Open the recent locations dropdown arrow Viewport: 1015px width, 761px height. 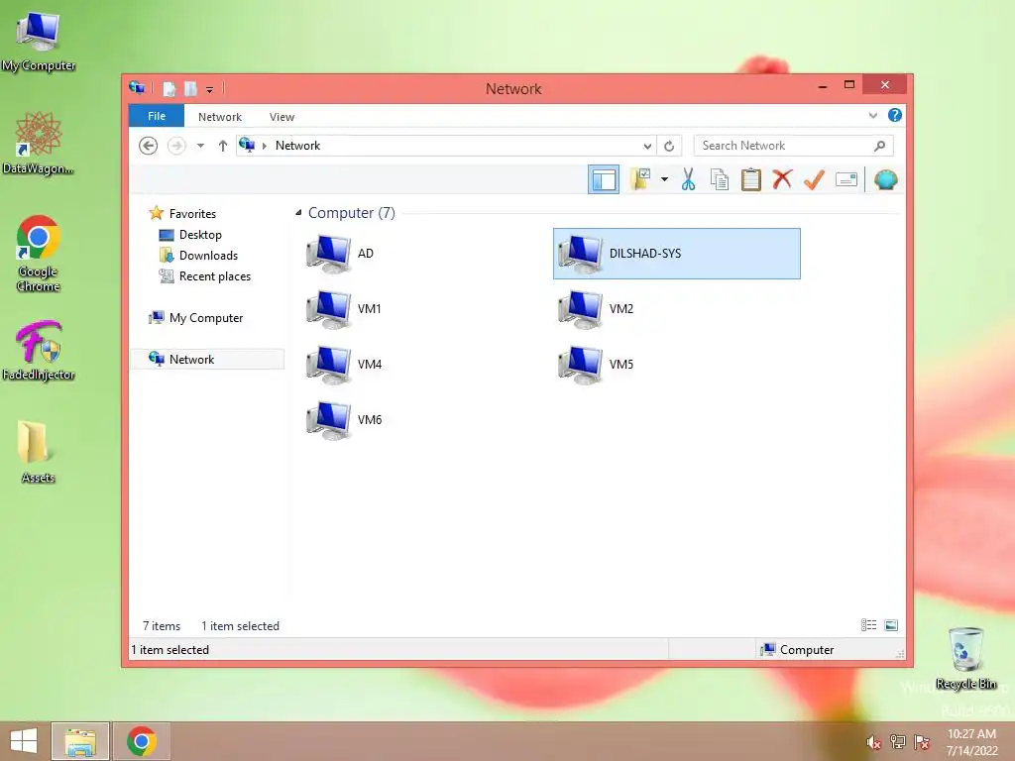click(x=200, y=146)
